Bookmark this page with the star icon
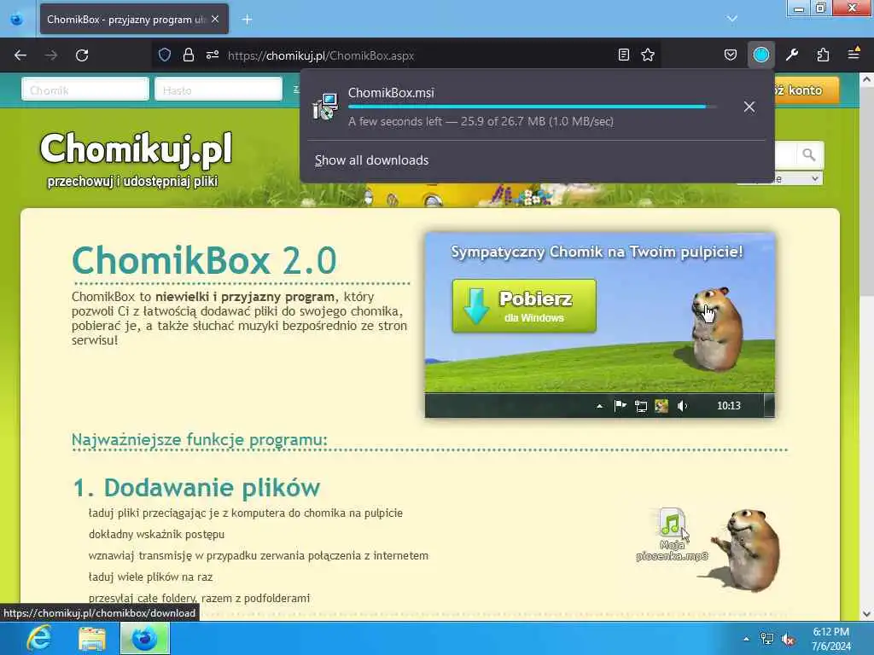874x655 pixels. point(648,55)
